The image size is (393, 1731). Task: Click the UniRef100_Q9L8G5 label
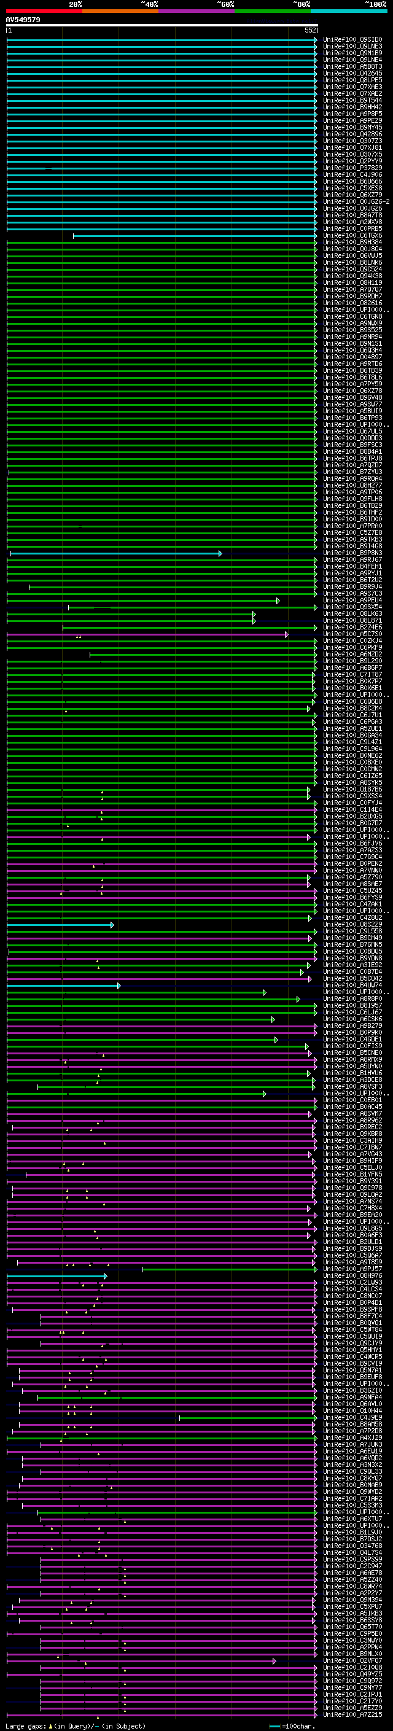[x=352, y=1228]
